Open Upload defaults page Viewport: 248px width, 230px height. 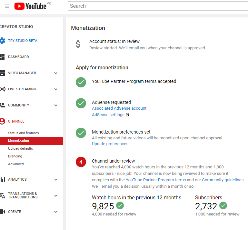20,148
